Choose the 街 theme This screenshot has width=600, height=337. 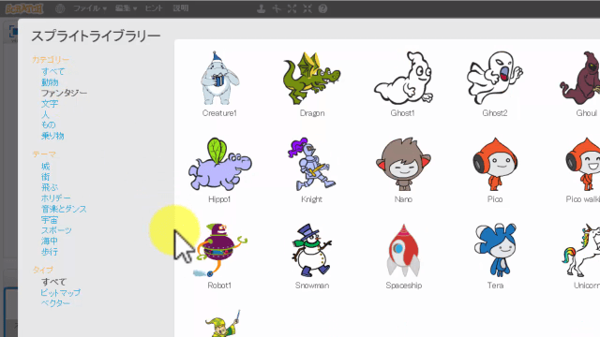click(46, 177)
